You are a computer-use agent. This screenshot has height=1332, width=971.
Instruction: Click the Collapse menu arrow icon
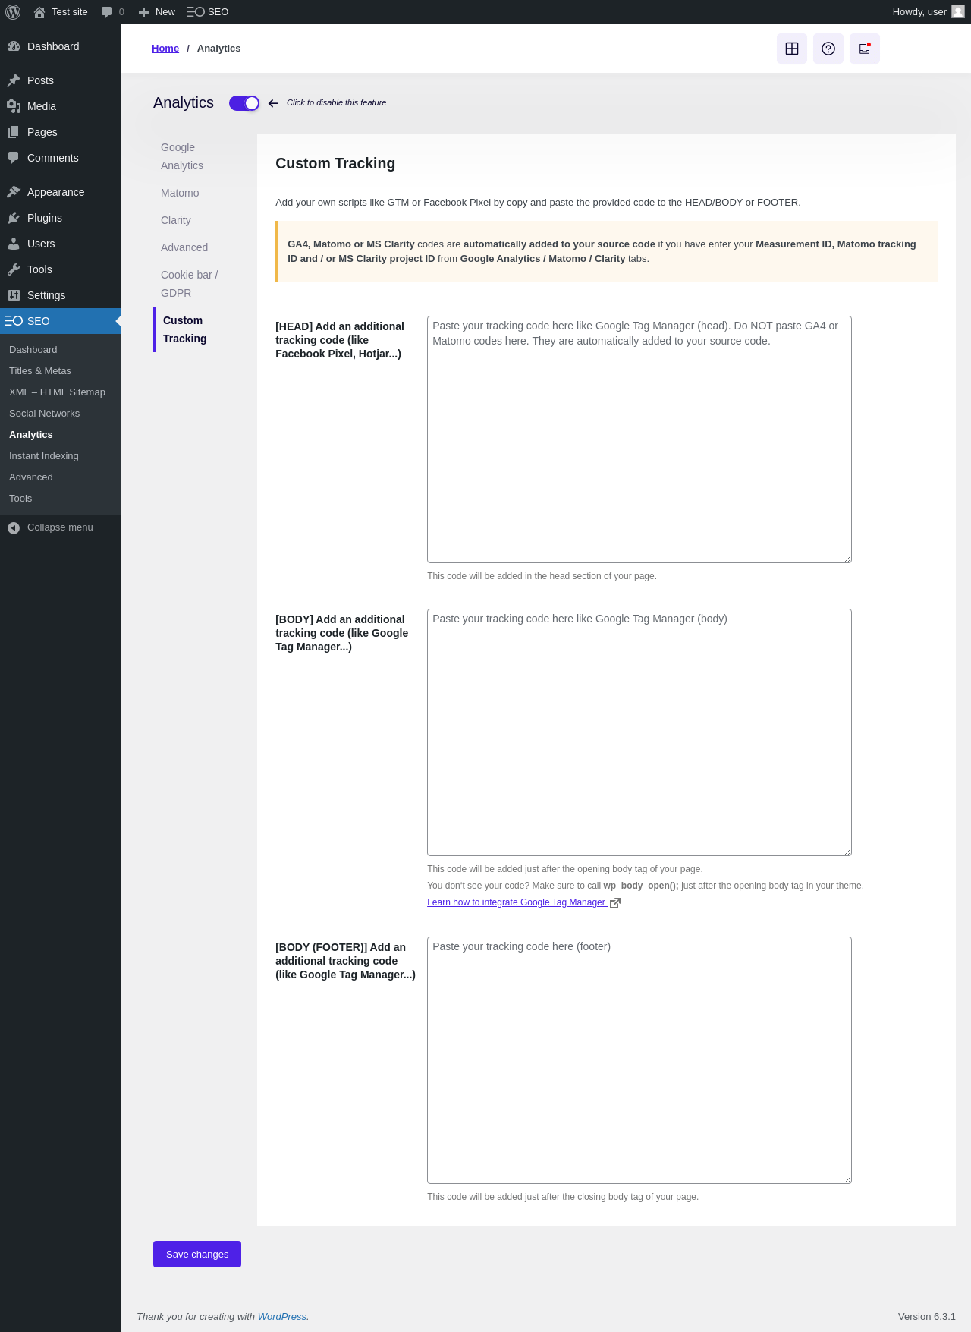coord(14,527)
